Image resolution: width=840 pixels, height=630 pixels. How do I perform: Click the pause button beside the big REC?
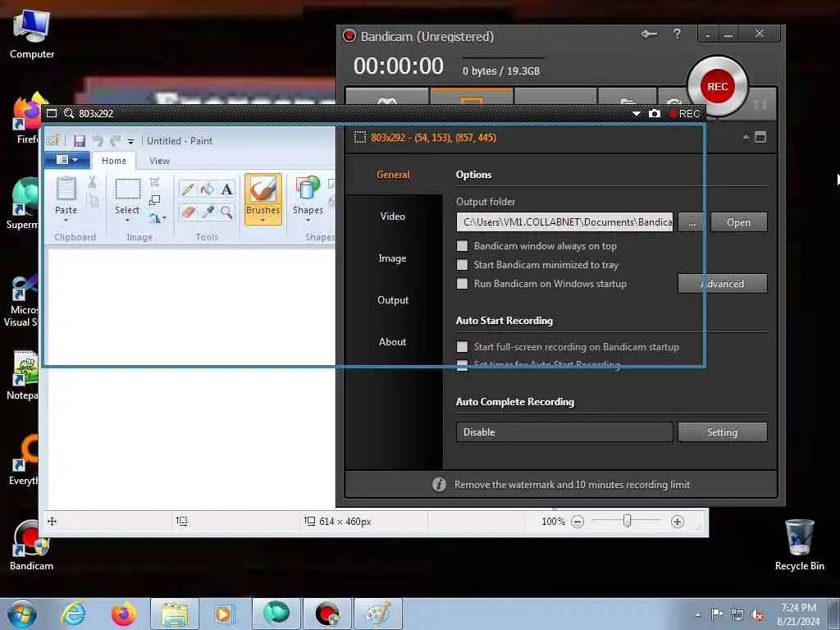coord(760,105)
